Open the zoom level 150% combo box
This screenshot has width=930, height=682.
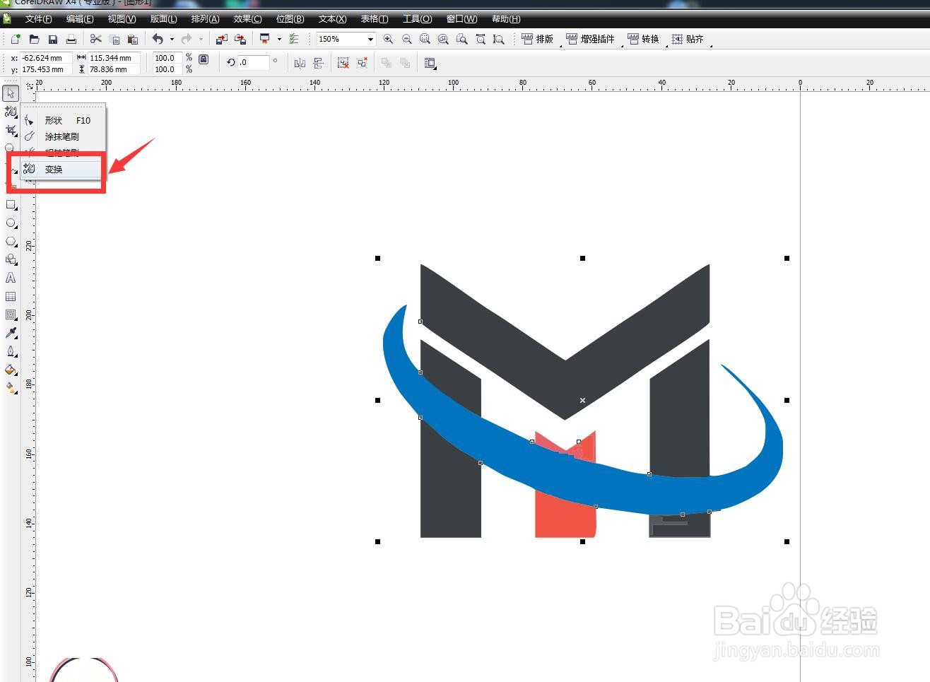(x=346, y=39)
